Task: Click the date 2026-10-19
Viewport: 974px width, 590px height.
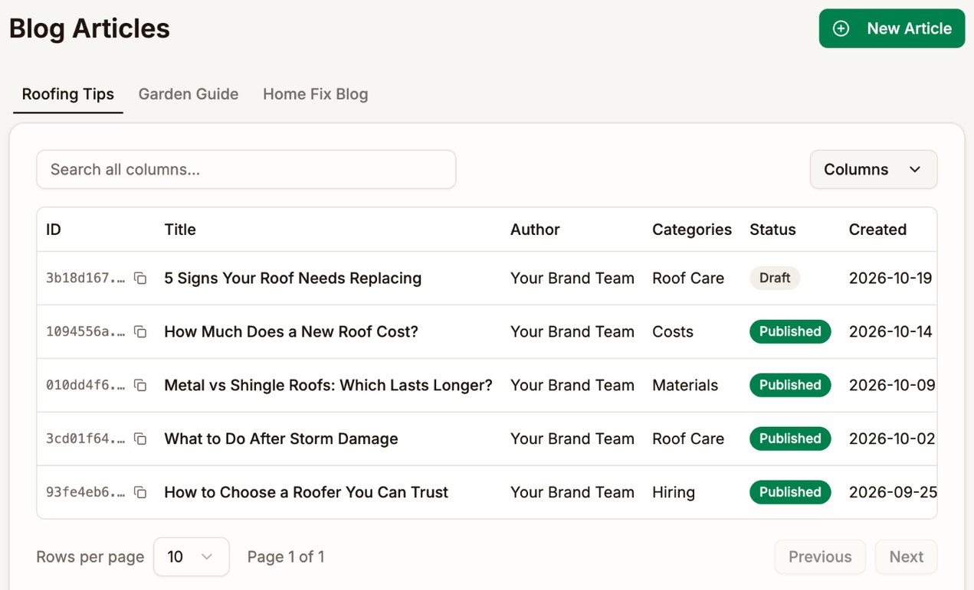Action: [x=890, y=278]
